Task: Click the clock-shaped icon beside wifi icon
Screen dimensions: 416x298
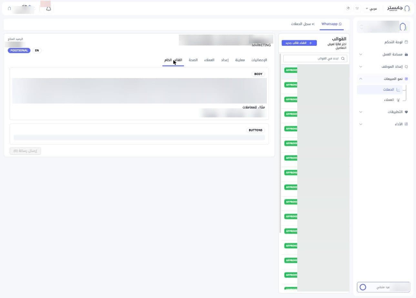Action: pos(348,8)
